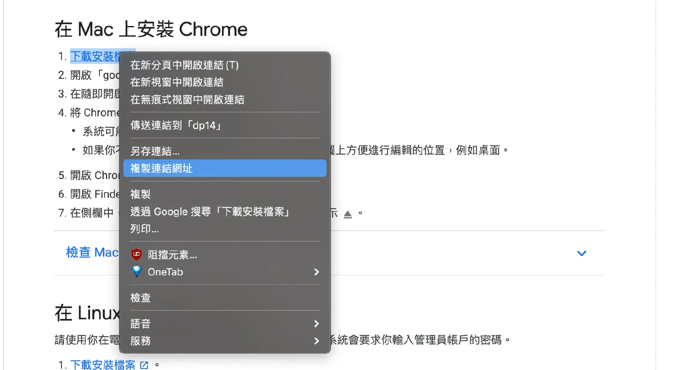
Task: Choose 列印... from the context menu
Action: pyautogui.click(x=144, y=229)
